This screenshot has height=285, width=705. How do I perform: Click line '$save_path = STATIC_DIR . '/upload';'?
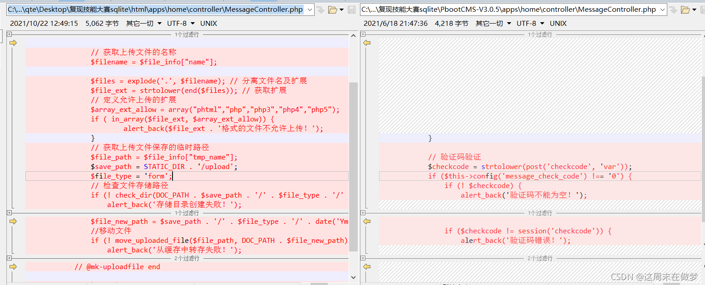[x=164, y=167]
